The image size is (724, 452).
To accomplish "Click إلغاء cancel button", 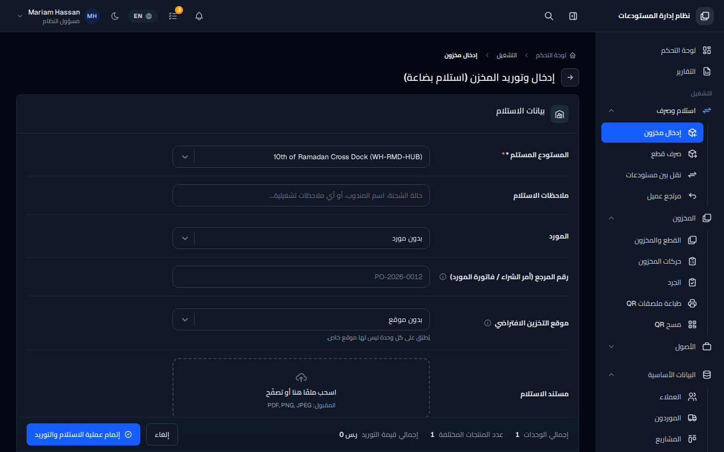I will pyautogui.click(x=162, y=434).
